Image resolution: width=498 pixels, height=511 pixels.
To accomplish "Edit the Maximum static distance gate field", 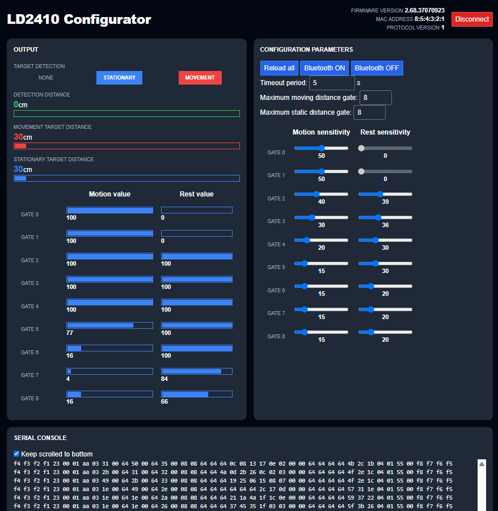I will pos(369,112).
